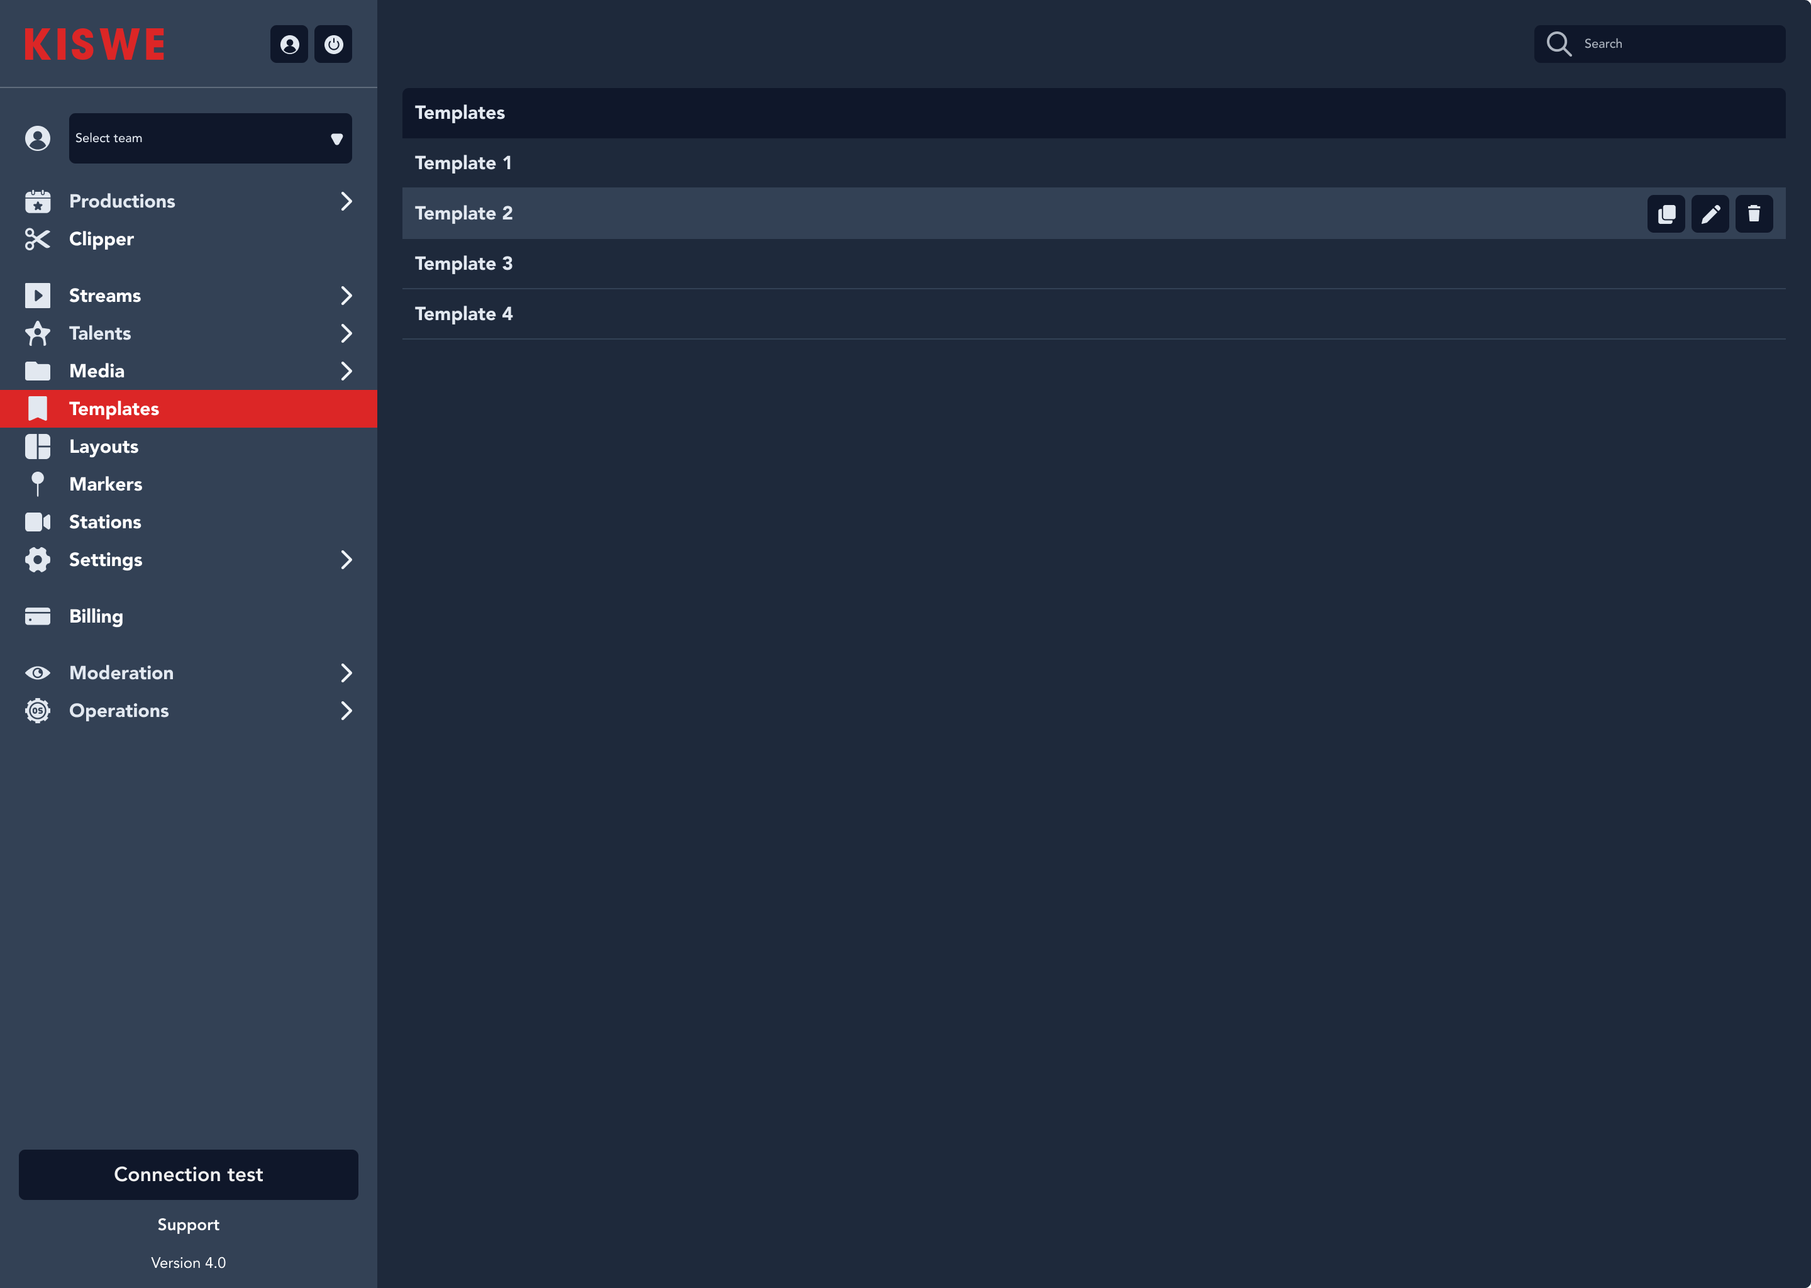Expand the Moderation submenu chevron

click(x=346, y=672)
